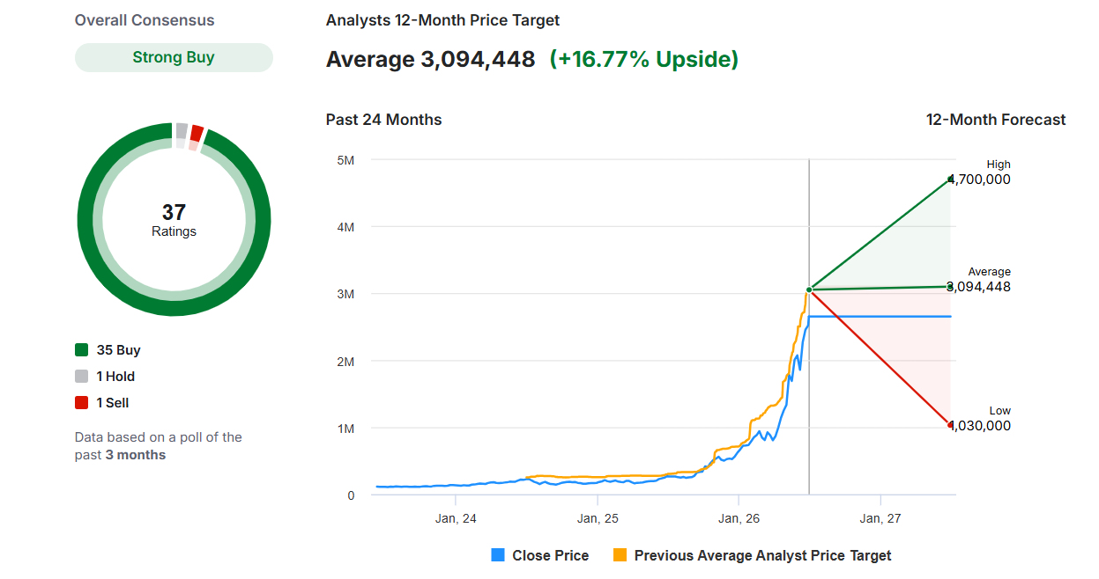
Task: Click the blue Close Price legend icon
Action: tap(498, 555)
